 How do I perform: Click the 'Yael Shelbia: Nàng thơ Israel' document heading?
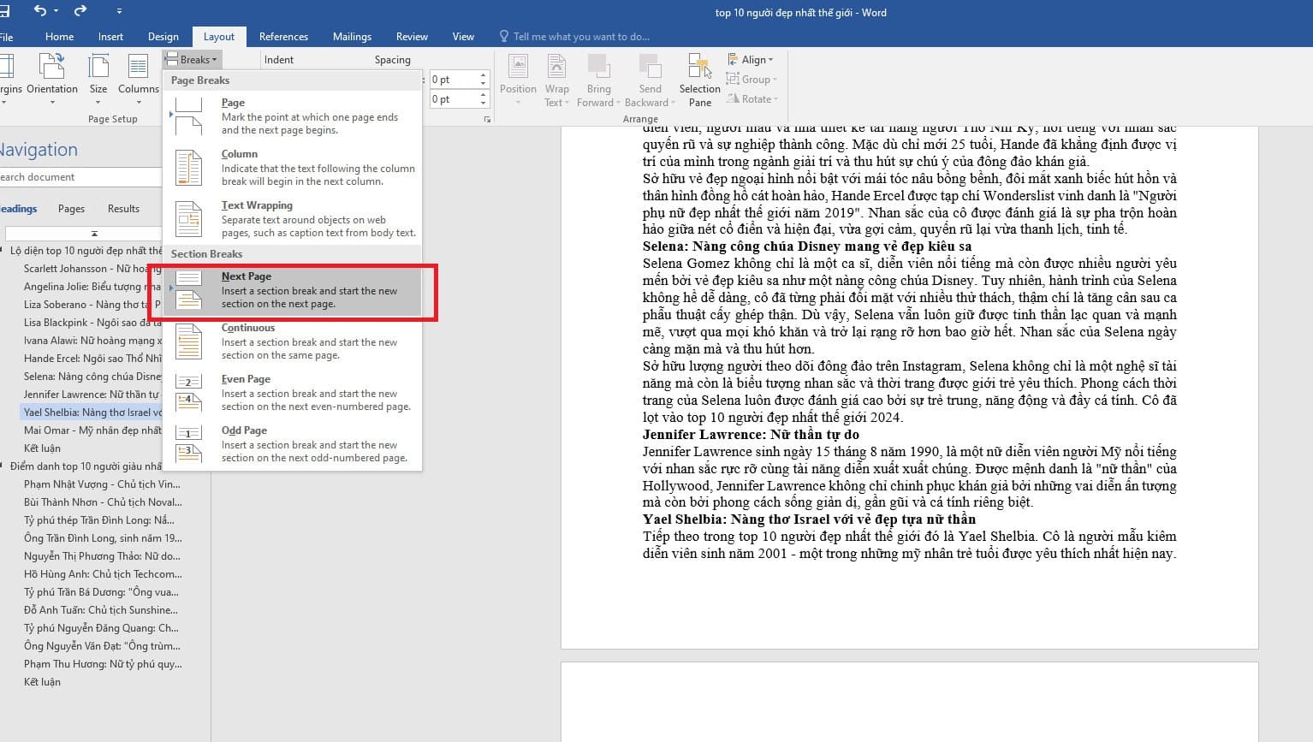coord(809,519)
